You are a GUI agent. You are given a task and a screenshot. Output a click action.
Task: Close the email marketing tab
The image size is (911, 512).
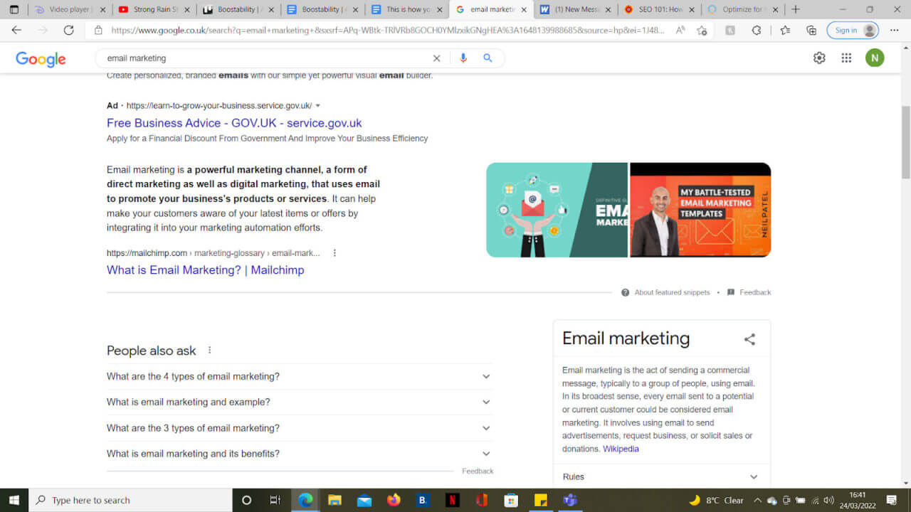[x=525, y=10]
